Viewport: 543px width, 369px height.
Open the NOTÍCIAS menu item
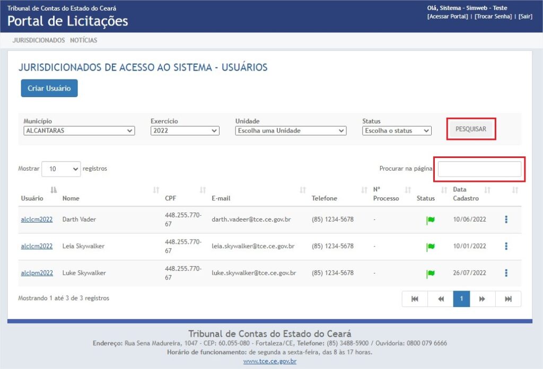click(84, 40)
